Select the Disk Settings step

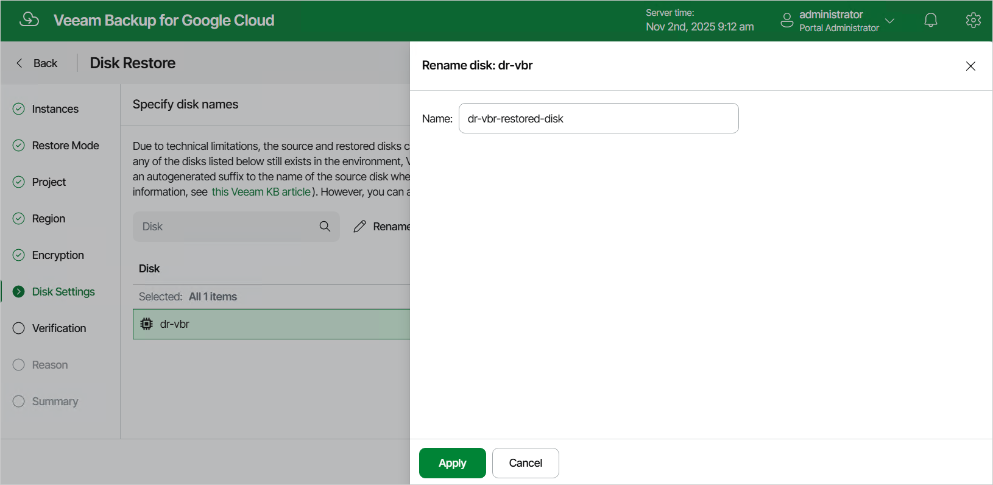[63, 292]
